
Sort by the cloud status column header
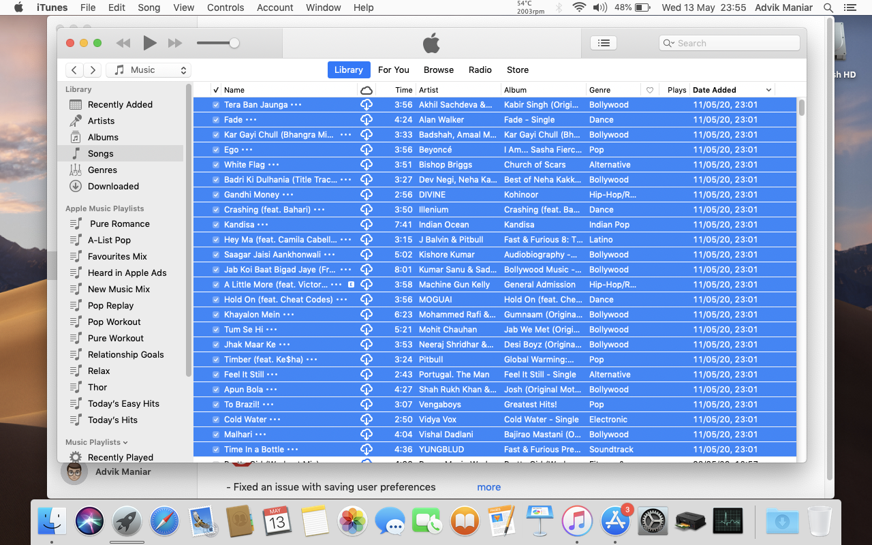point(367,90)
